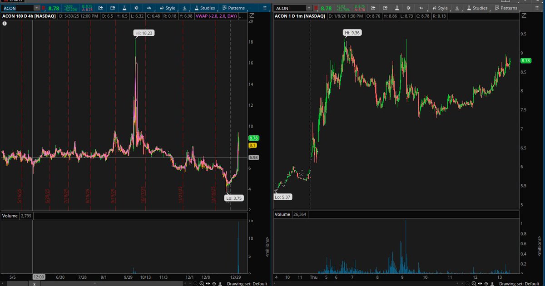This screenshot has height=286, width=545.
Task: Open the symbol dropdown arrow in left chart
Action: coord(36,8)
